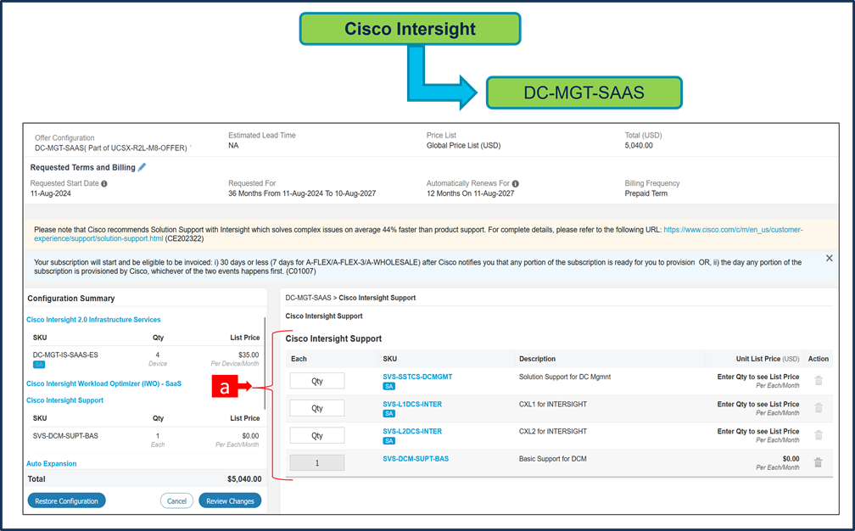855x531 pixels.
Task: Click the $5,040.00 summary total
Action: point(244,478)
